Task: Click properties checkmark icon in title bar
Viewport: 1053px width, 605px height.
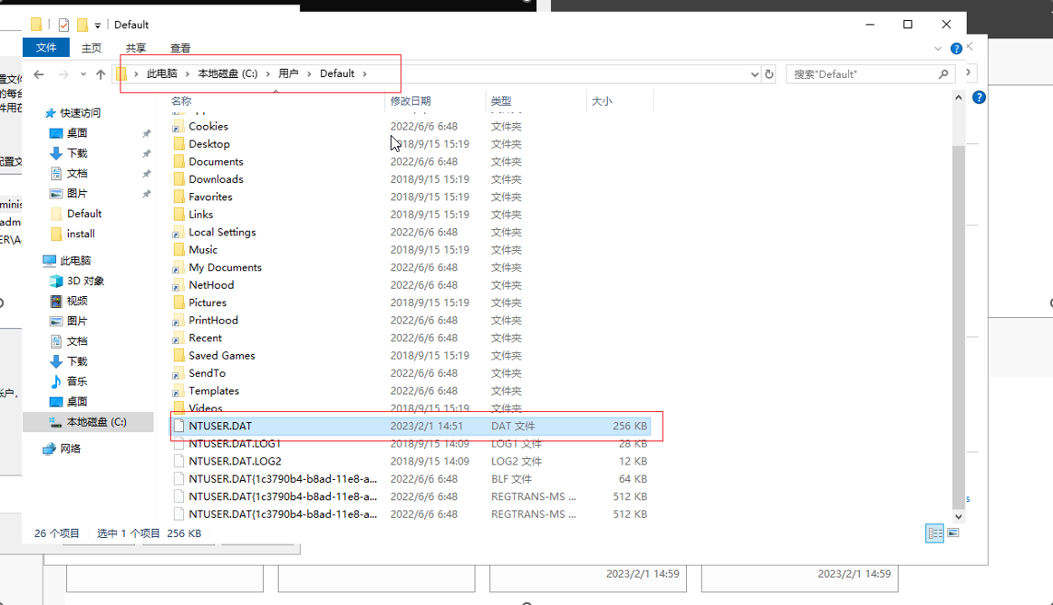Action: (x=63, y=24)
